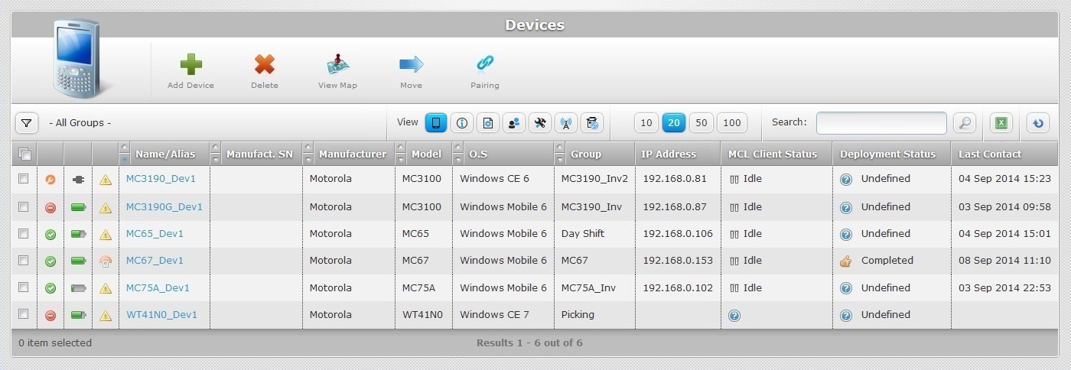Click the Add Device green plus icon
The image size is (1071, 370).
(x=190, y=64)
